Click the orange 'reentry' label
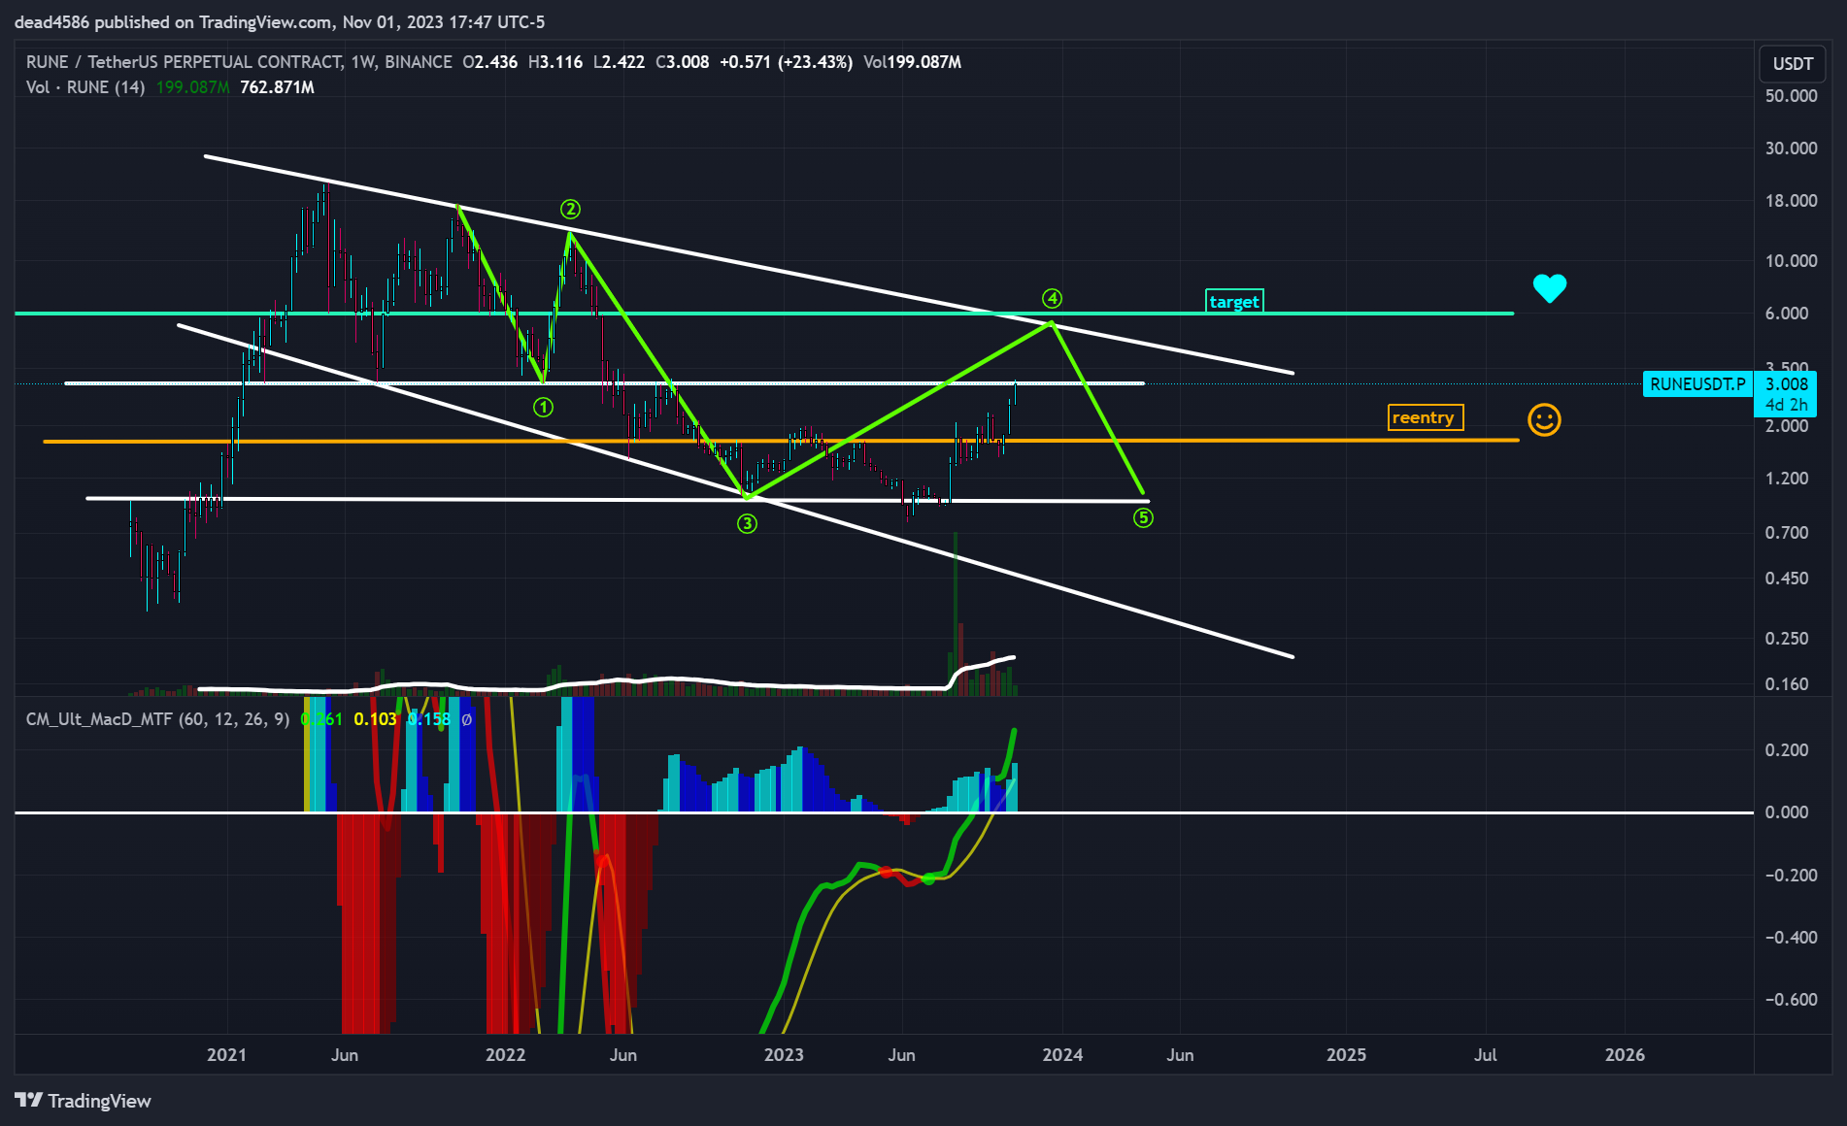 pos(1425,417)
